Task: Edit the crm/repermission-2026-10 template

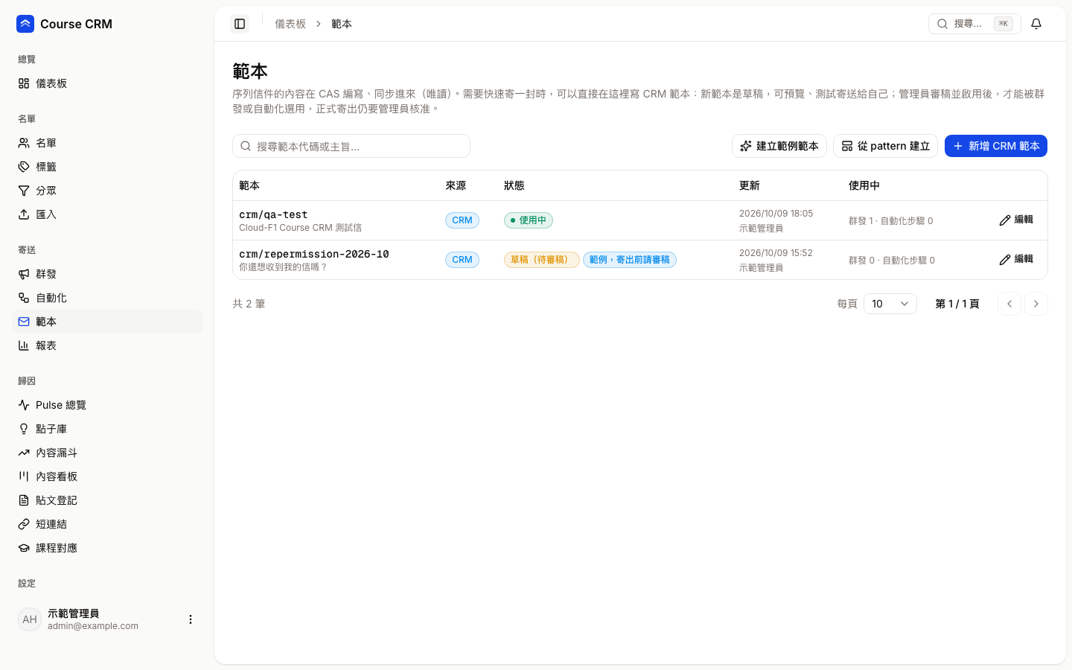Action: click(1016, 259)
